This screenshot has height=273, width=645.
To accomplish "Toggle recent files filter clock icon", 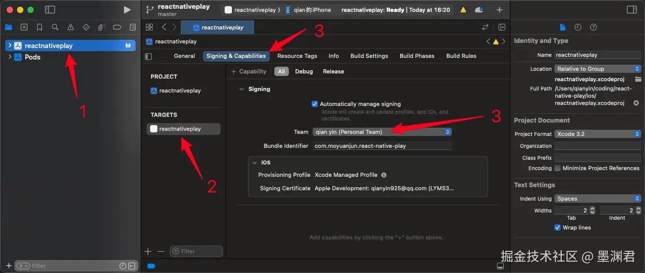I will 123,266.
